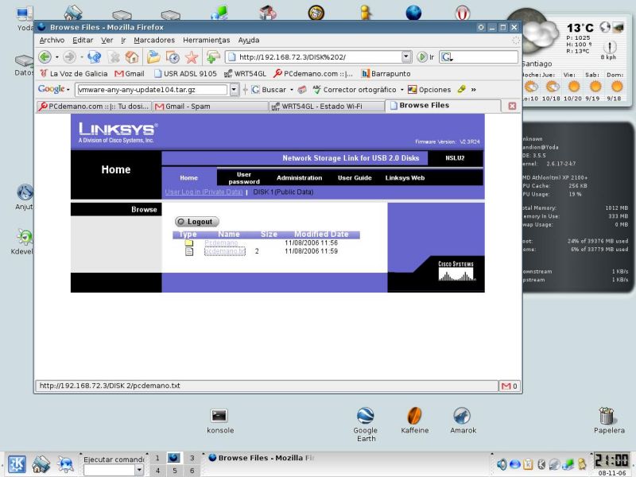The height and width of the screenshot is (477, 636).
Task: Switch to the PCdemano.com tab
Action: point(94,107)
